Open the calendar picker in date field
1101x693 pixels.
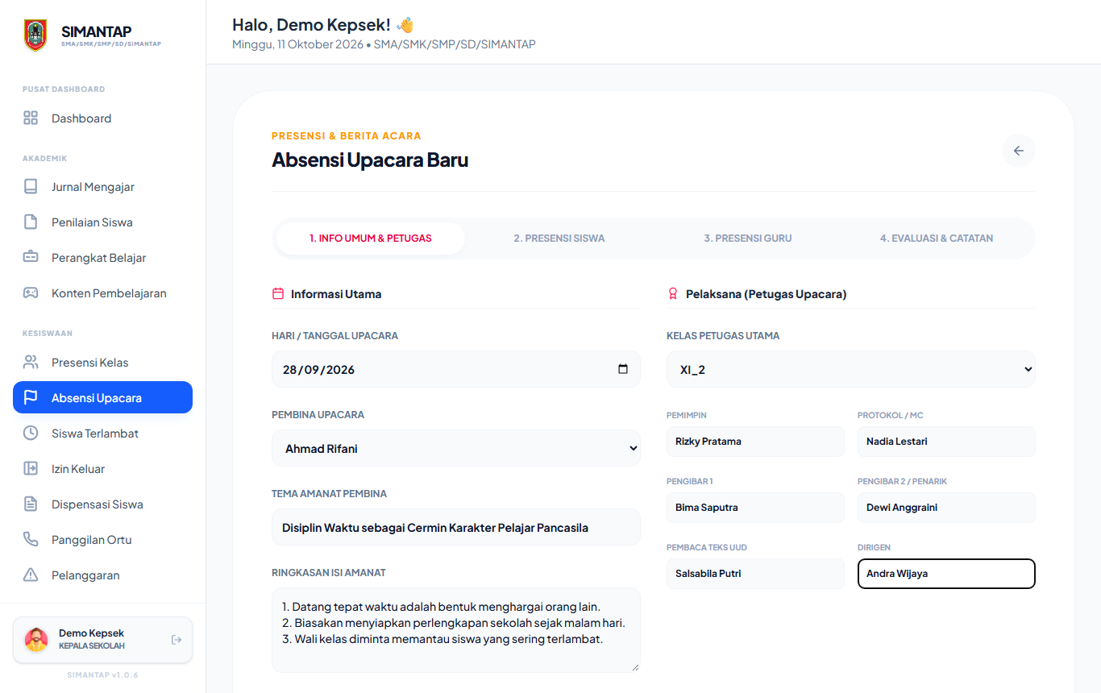[x=623, y=369]
